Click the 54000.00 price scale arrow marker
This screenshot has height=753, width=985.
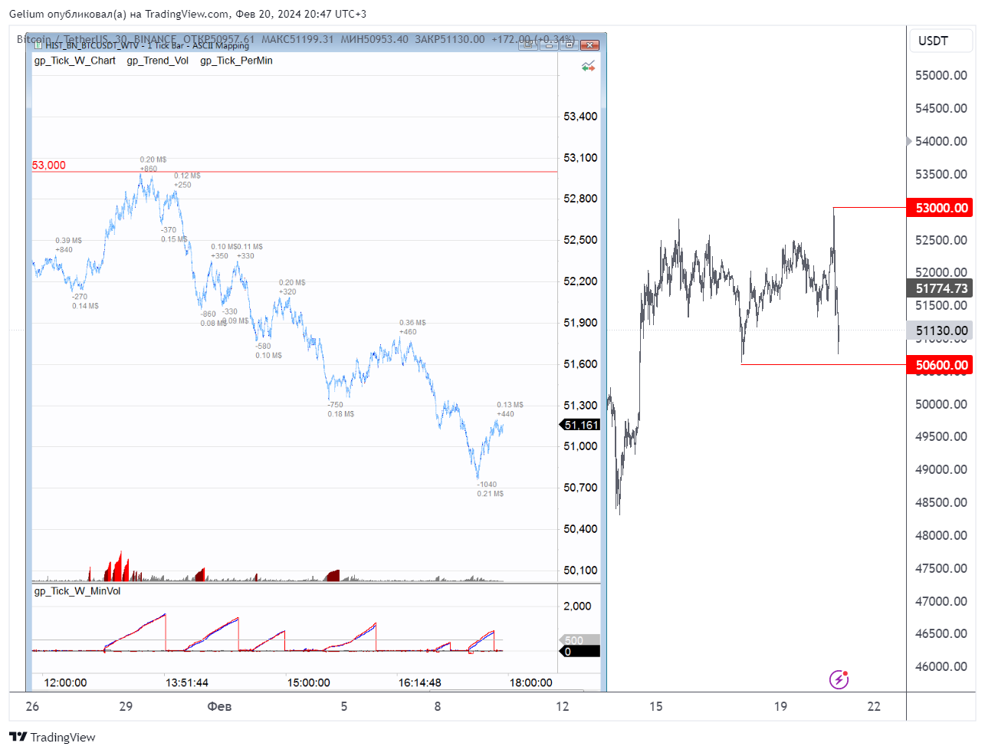909,141
